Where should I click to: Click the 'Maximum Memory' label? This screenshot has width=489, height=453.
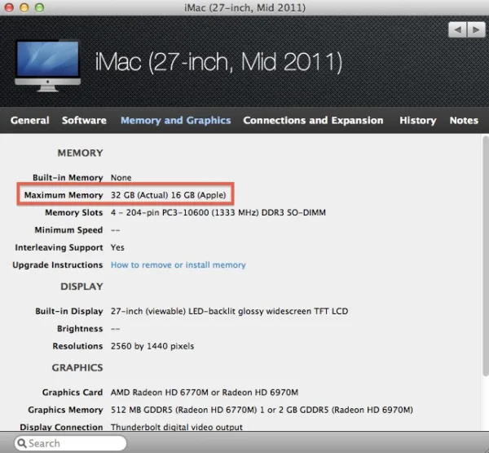64,195
